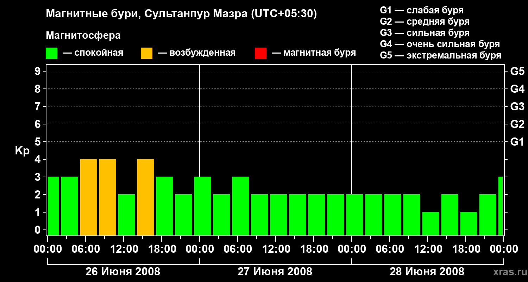528x282 pixels.
Task: Click the date label 27 Июня 2008
Action: [x=275, y=272]
